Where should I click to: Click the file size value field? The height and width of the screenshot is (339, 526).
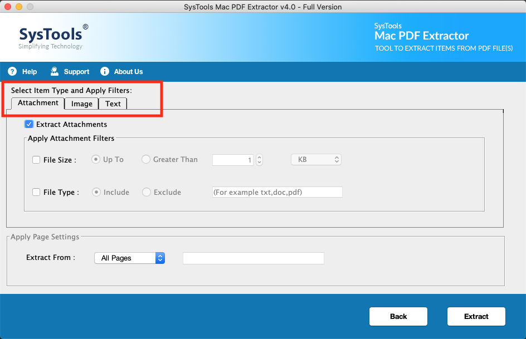pos(233,160)
